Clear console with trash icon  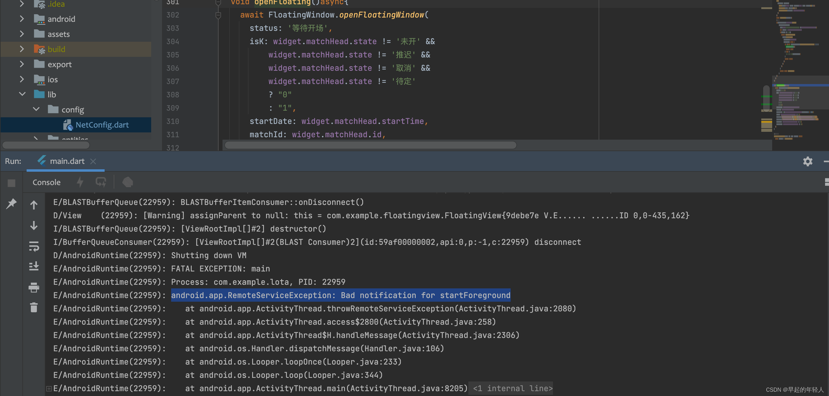(34, 307)
